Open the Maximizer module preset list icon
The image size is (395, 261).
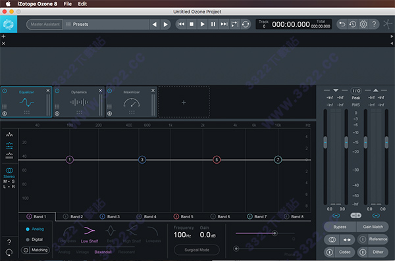109,107
